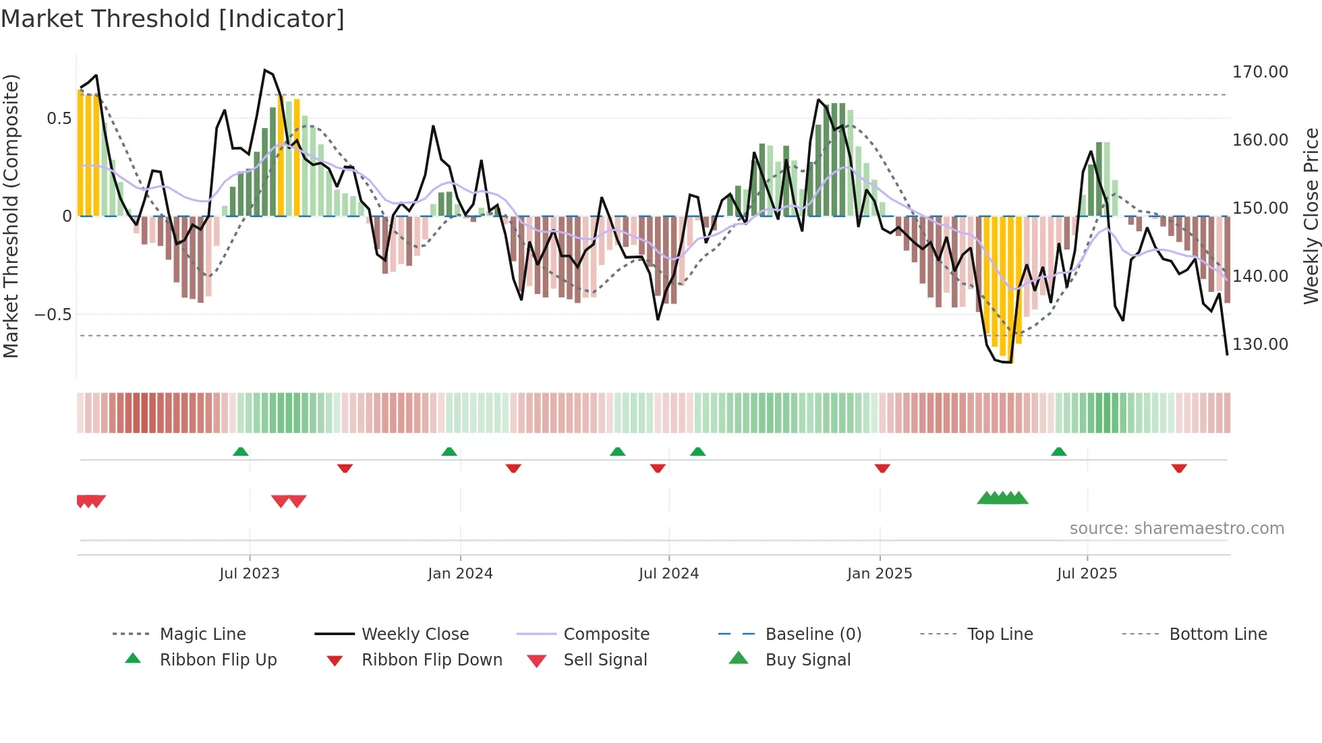Click the Magic Line dotted legend swatch

[x=131, y=634]
